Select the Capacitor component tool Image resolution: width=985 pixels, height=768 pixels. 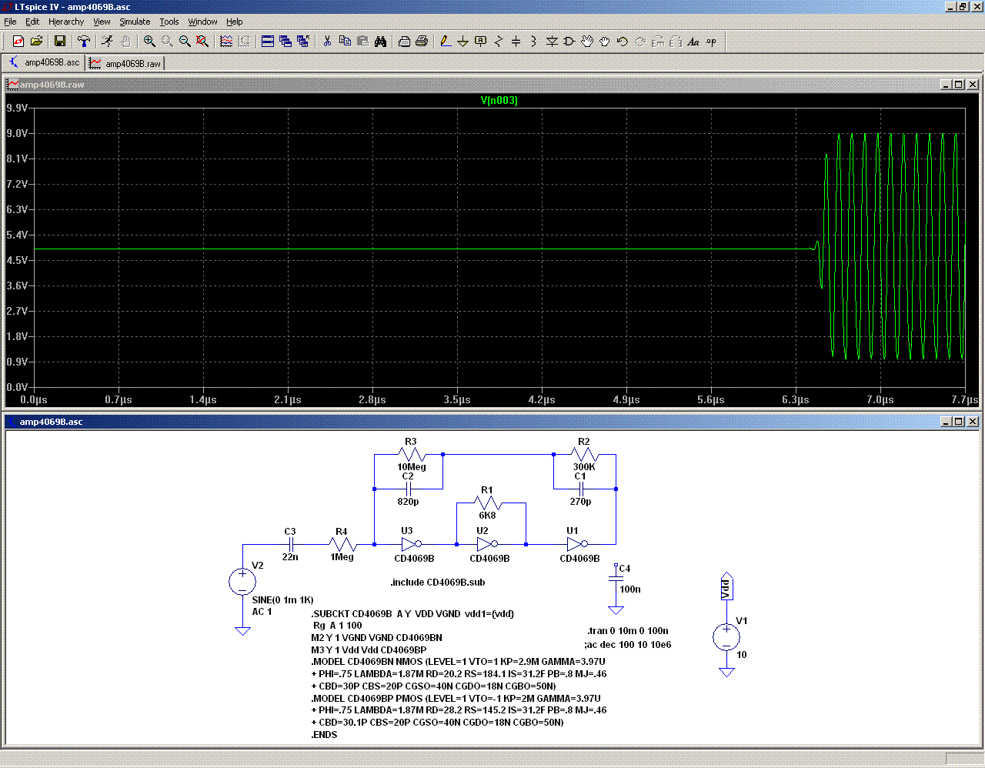pos(516,42)
